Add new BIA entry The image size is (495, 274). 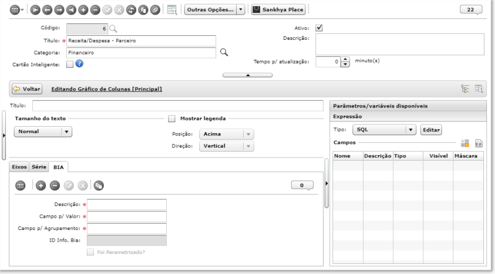(41, 185)
